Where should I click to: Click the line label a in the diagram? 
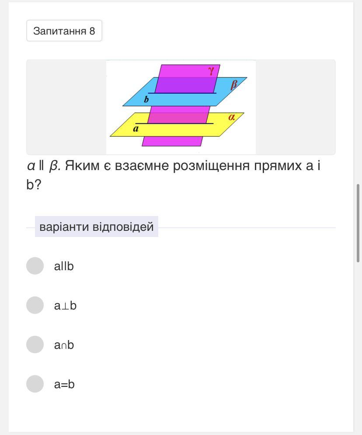(x=136, y=129)
